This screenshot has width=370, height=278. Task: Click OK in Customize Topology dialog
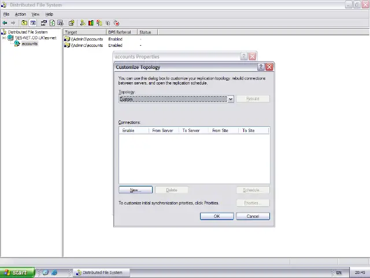pos(217,216)
